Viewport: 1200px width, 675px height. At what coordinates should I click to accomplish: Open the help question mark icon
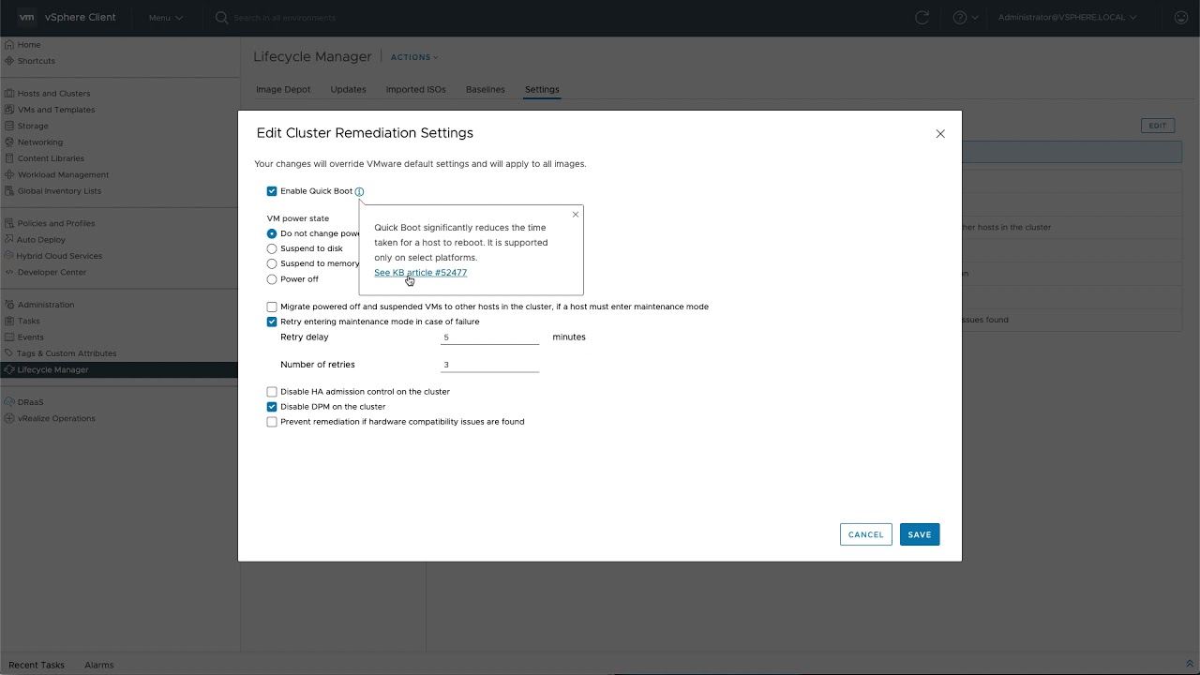click(960, 18)
